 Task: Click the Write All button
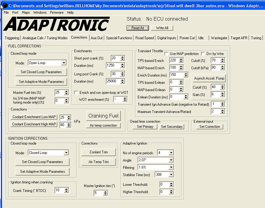pos(162,28)
